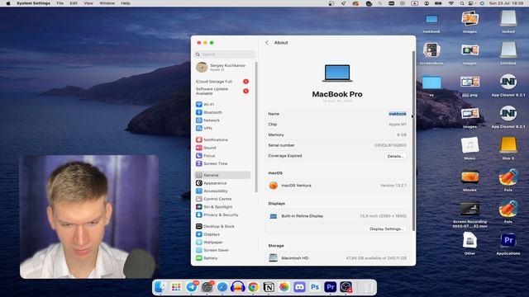529x297 pixels.
Task: Select the Macintosh HD storage row
Action: (337, 258)
